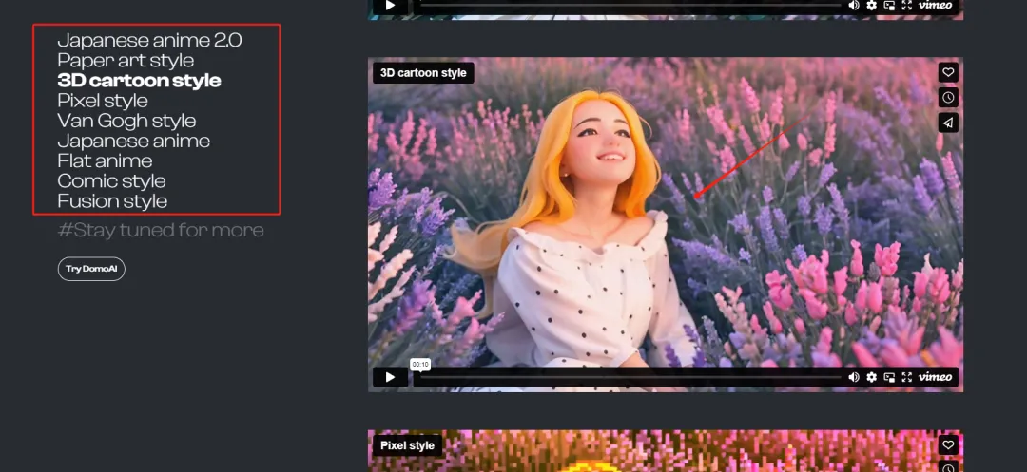
Task: Select Japanese anime 2.0 from style list
Action: click(x=149, y=40)
